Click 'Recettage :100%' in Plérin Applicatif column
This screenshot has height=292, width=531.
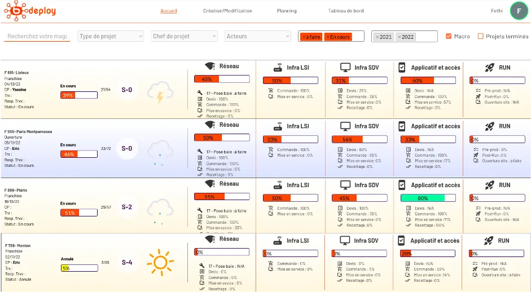point(430,225)
